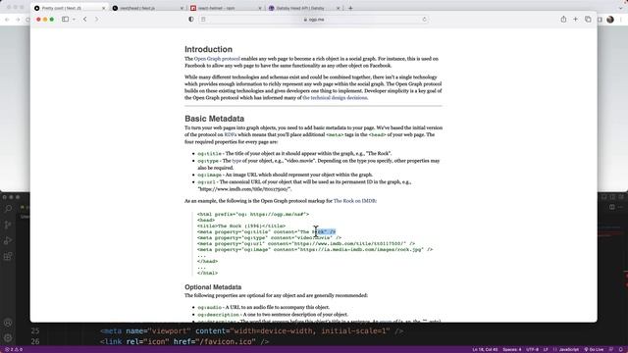Add a new tab in Safari toolbar

pyautogui.click(x=576, y=20)
